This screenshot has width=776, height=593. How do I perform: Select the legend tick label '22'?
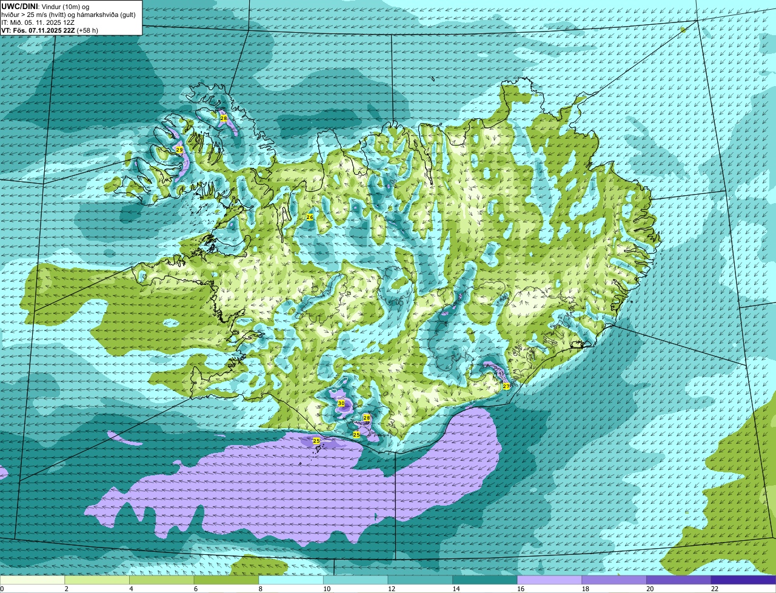(x=715, y=589)
